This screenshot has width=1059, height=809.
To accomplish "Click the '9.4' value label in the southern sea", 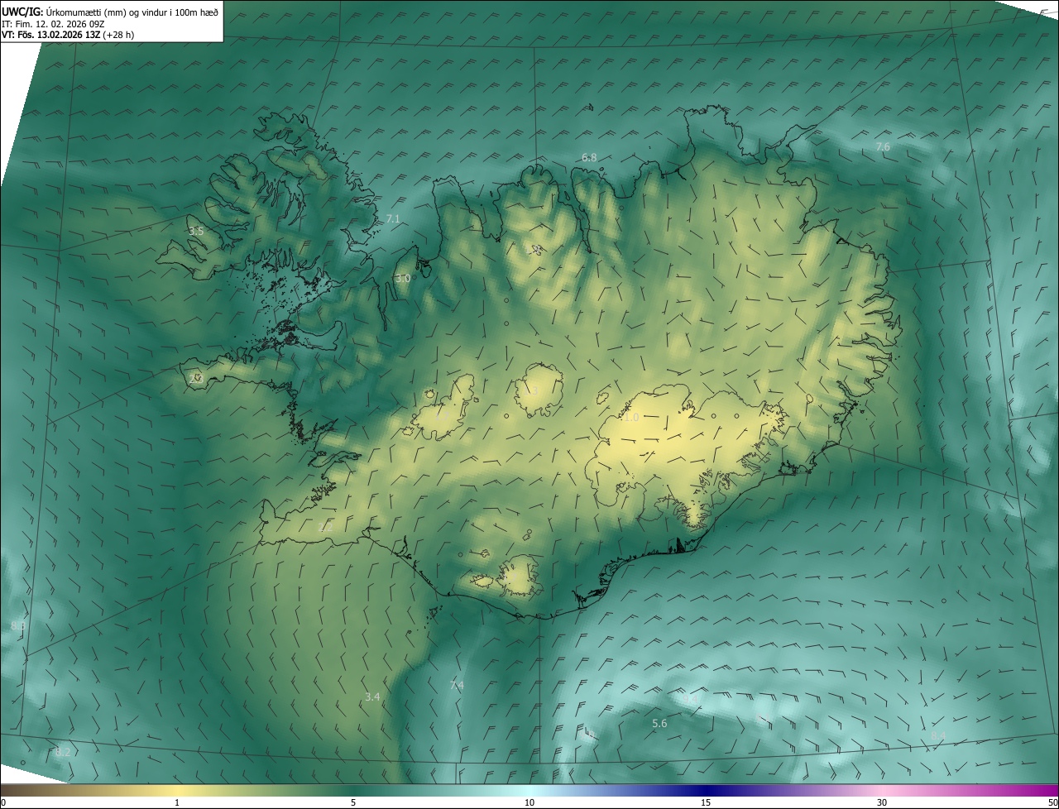I will (x=691, y=700).
